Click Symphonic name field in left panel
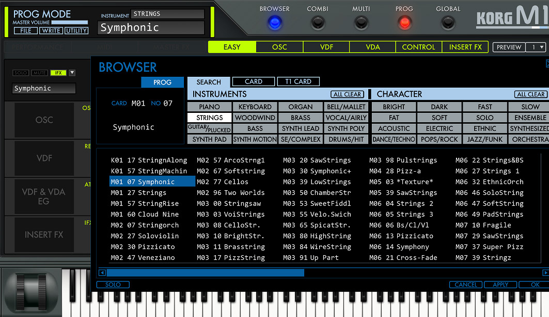The width and height of the screenshot is (549, 317). 44,89
